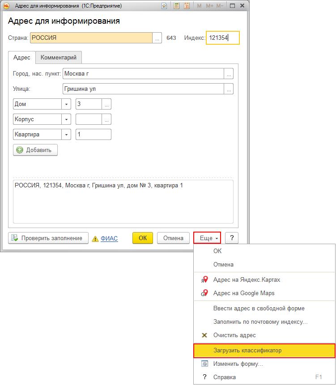Viewport: 336px width, 385px height.
Task: Open the calendar icon in the title bar
Action: tap(187, 6)
